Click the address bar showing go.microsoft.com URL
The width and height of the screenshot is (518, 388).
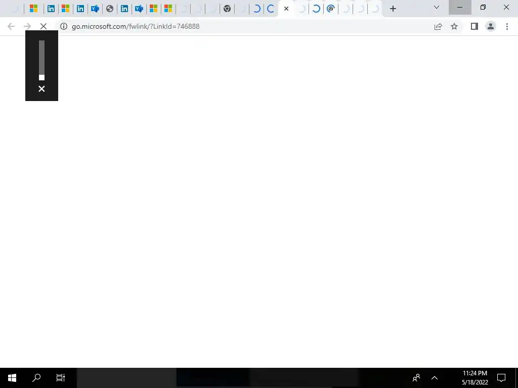tap(136, 26)
